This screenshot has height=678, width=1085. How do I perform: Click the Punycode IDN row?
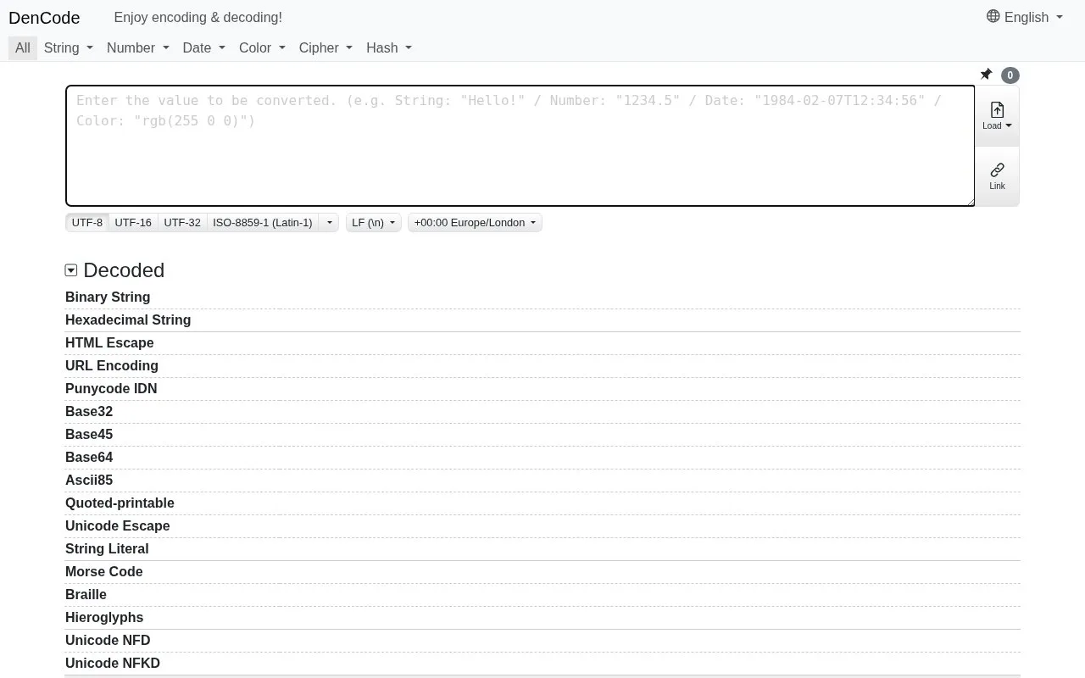[542, 389]
